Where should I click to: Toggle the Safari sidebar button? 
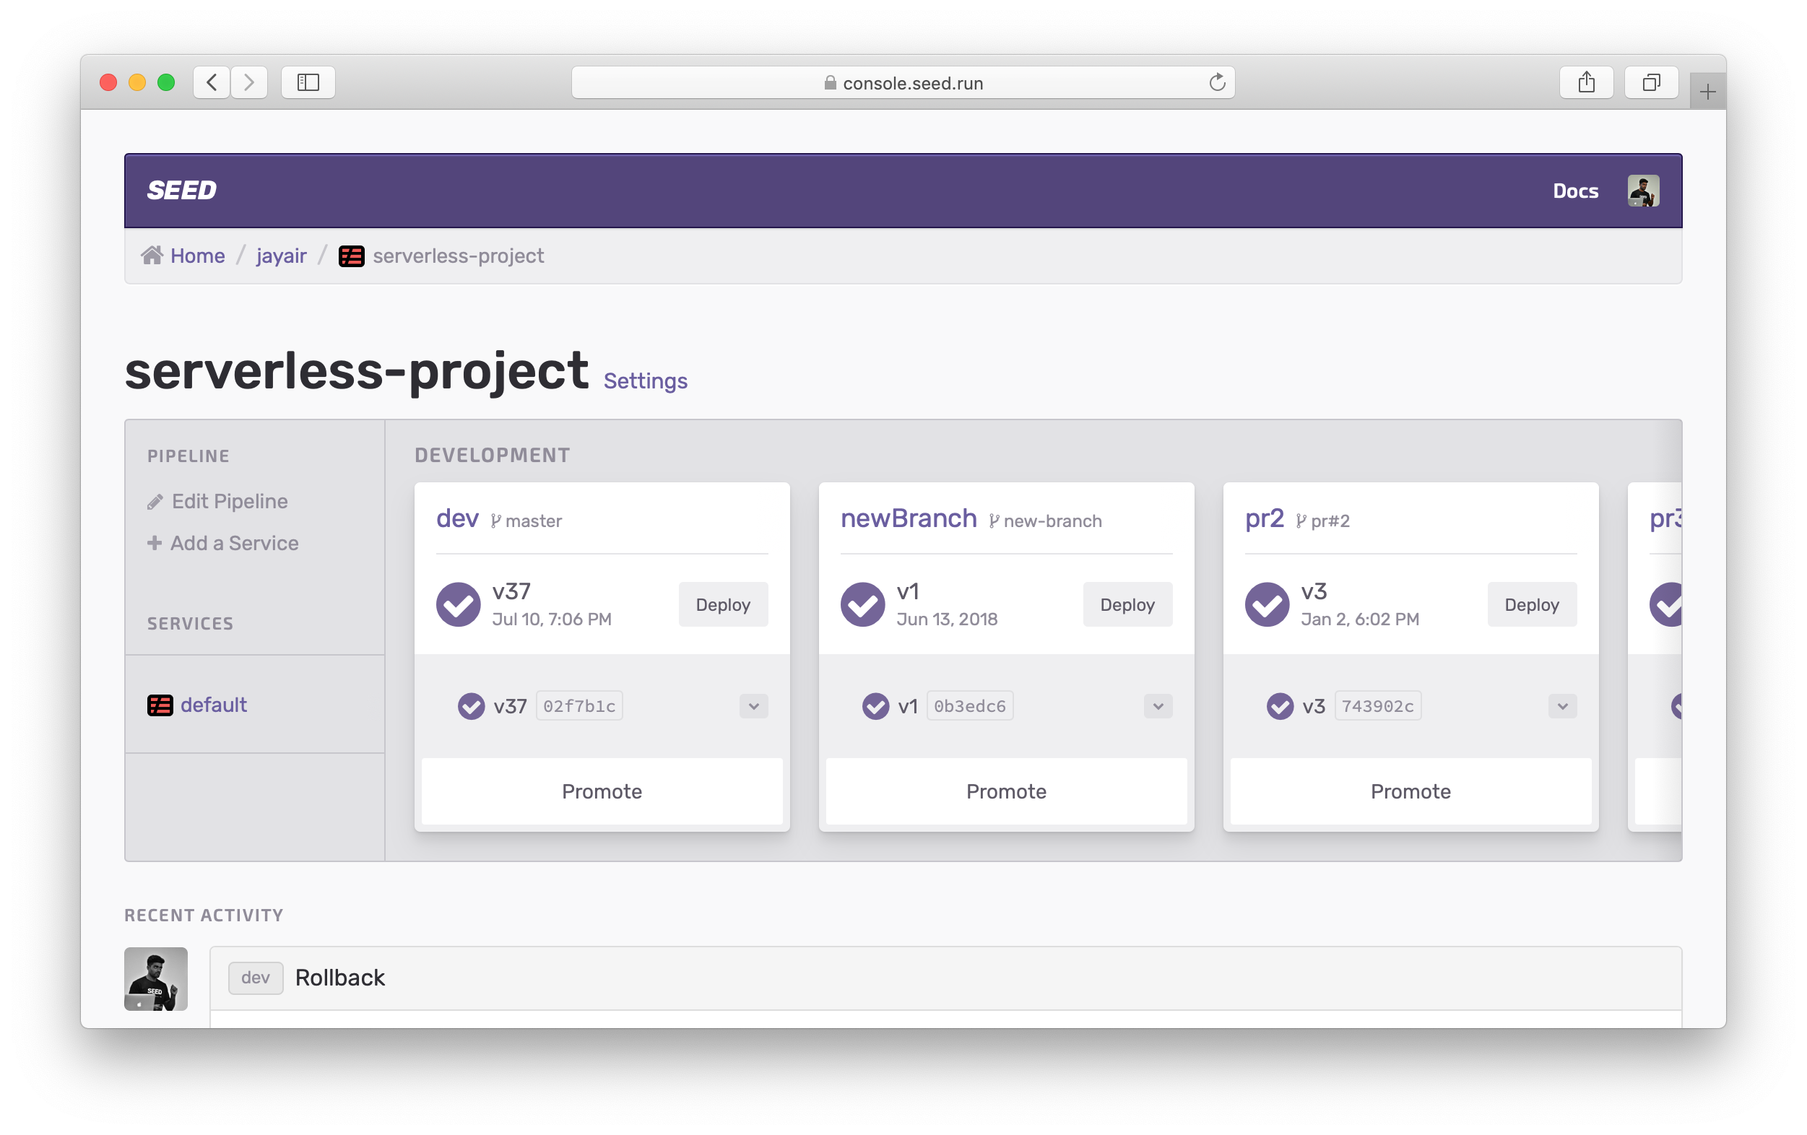[x=308, y=82]
